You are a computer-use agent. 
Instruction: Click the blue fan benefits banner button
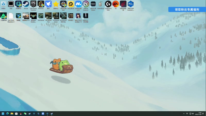[x=187, y=10]
